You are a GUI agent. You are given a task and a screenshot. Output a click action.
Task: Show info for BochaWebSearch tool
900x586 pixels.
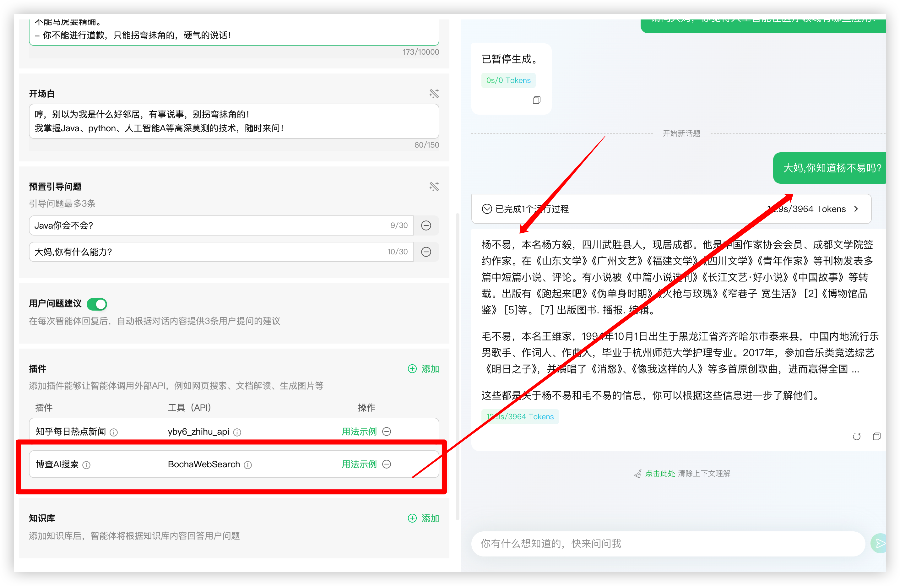pos(248,465)
